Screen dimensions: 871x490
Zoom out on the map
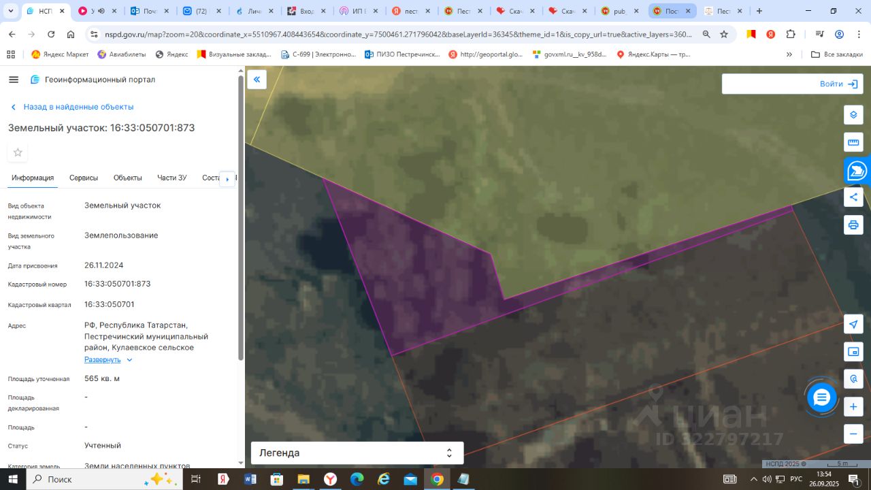pos(853,434)
